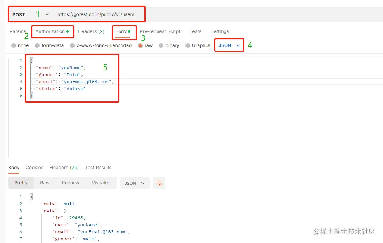Open Pre-request Script tab

pos(160,31)
